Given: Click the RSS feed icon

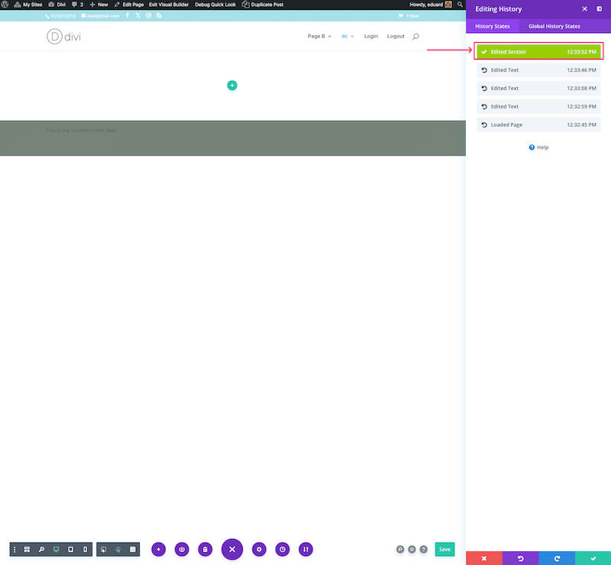Looking at the screenshot, I should 159,15.
